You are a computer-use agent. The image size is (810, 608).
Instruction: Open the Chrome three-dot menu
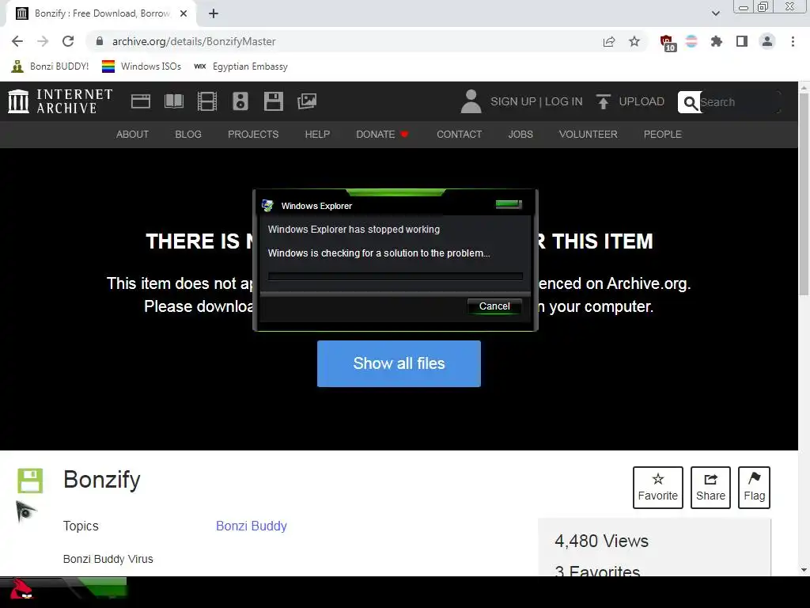click(793, 41)
